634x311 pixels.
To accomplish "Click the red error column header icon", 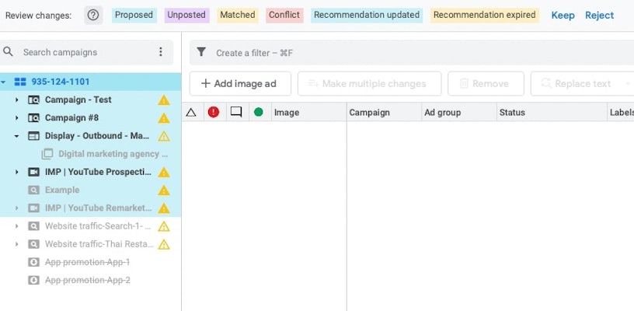I will [x=214, y=112].
